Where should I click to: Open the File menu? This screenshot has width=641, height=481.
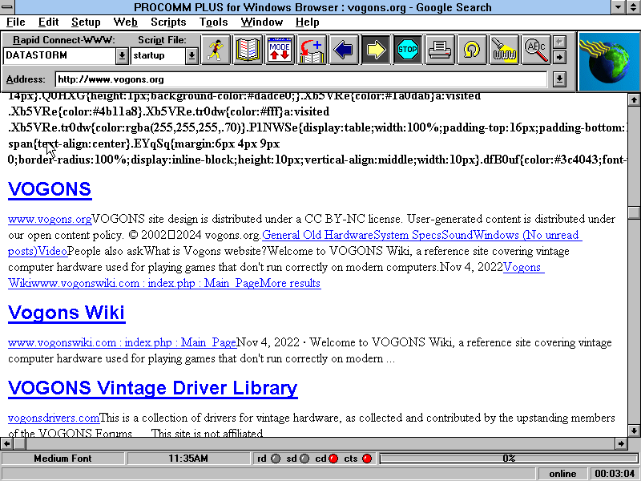[x=15, y=22]
